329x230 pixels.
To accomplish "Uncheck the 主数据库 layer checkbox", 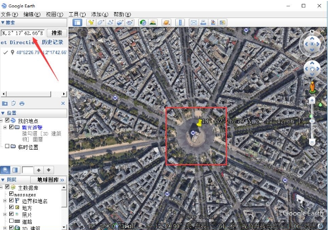I will (7, 187).
